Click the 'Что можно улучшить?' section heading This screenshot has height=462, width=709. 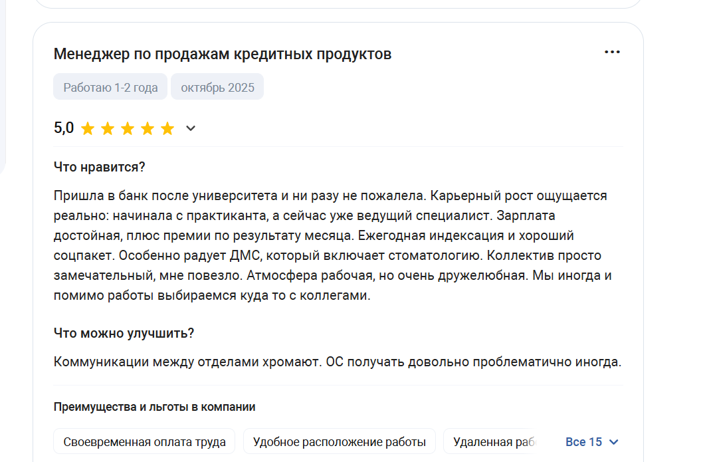pyautogui.click(x=124, y=333)
